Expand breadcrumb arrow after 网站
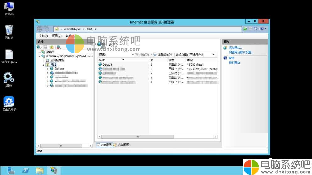 click(x=96, y=29)
